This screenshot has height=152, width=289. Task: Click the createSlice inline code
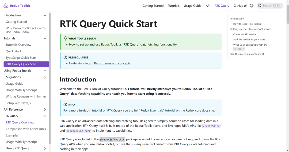[x=211, y=126]
